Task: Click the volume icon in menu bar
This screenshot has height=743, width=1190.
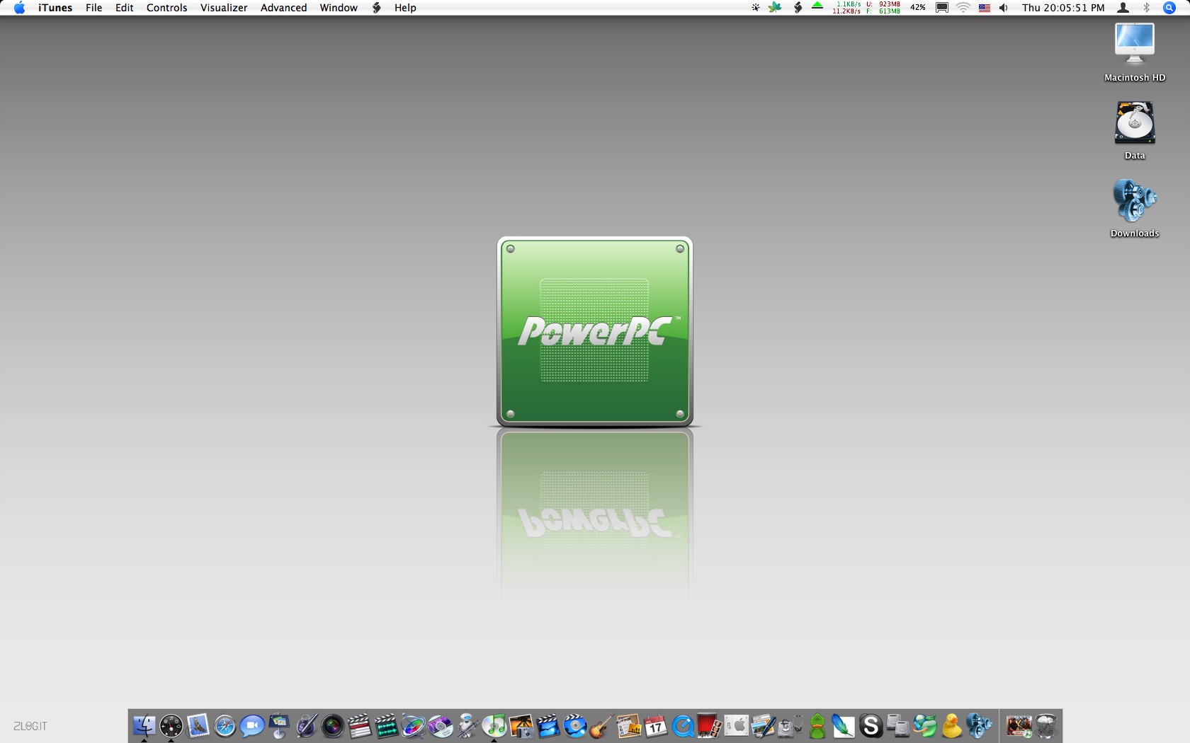Action: point(1004,8)
